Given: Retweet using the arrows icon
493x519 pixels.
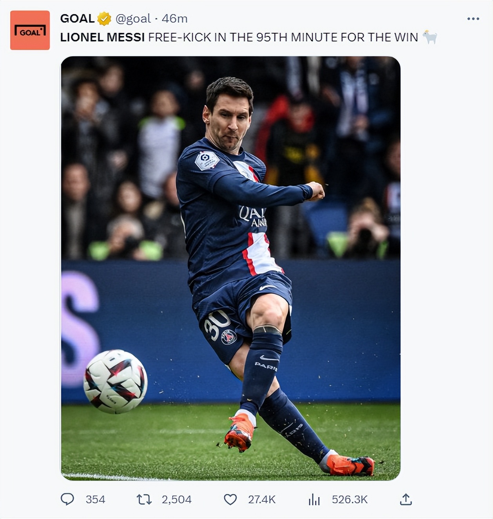Looking at the screenshot, I should 144,499.
